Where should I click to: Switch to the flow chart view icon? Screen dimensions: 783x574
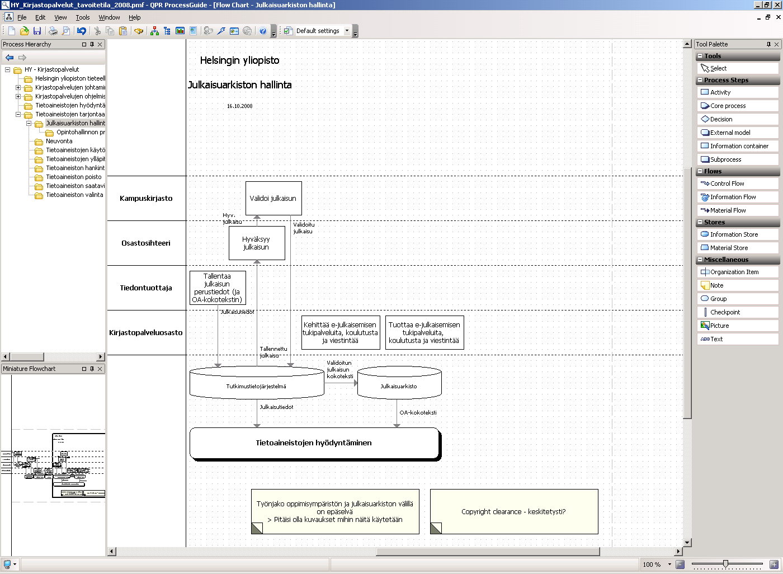click(154, 31)
